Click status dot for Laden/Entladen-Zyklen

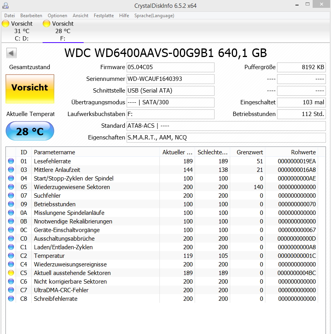coord(11,247)
